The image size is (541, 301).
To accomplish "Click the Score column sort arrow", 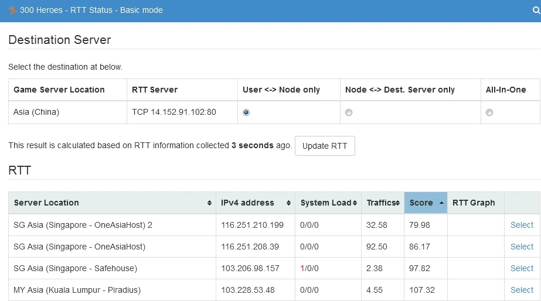I will tap(441, 203).
